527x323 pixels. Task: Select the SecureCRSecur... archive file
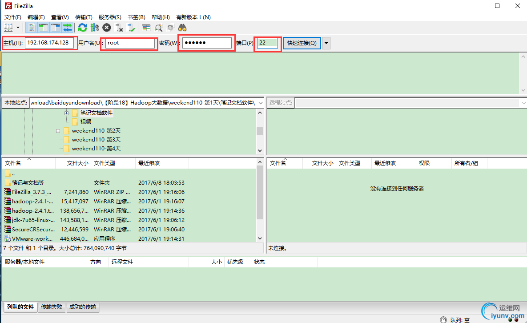pos(129,230)
